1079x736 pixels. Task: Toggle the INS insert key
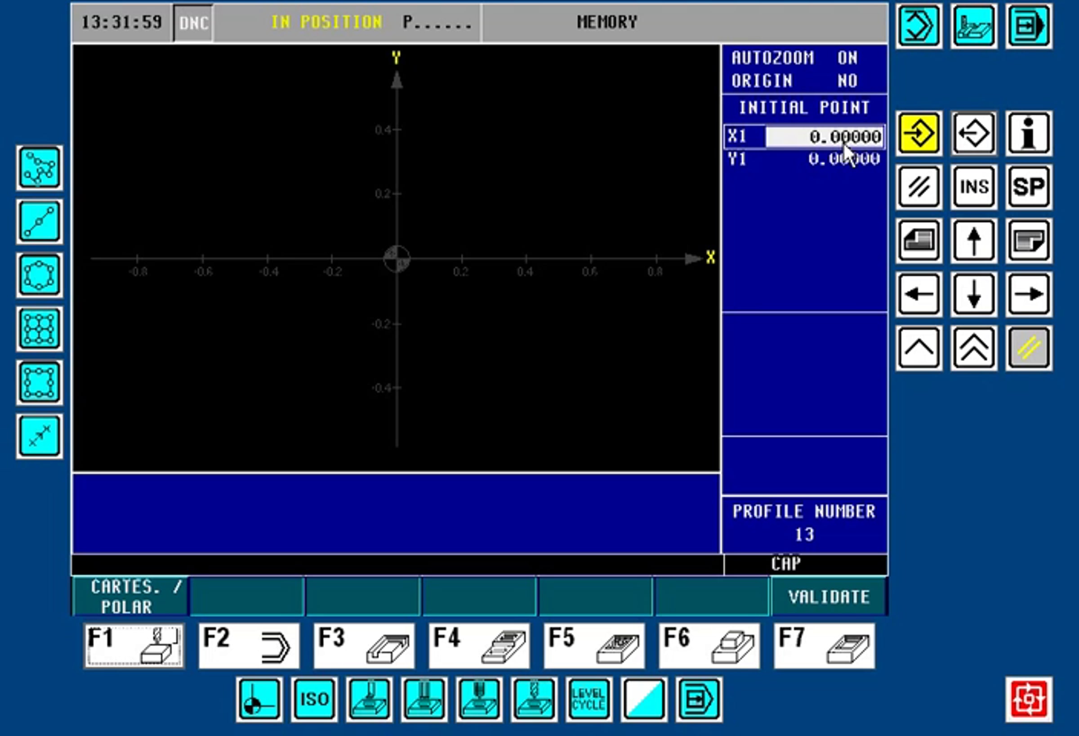974,187
